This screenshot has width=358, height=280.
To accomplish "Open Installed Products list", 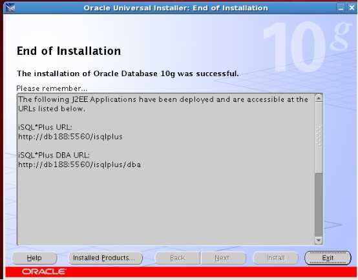I will (105, 258).
